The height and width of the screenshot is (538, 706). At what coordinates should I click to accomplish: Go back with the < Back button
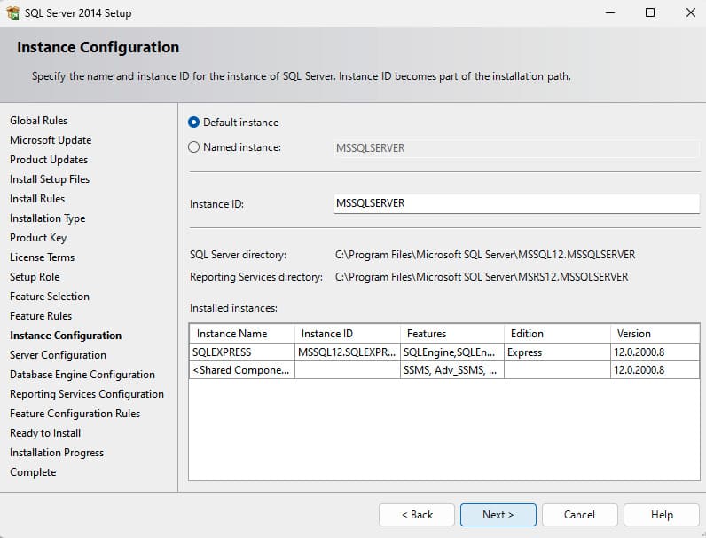click(x=417, y=515)
